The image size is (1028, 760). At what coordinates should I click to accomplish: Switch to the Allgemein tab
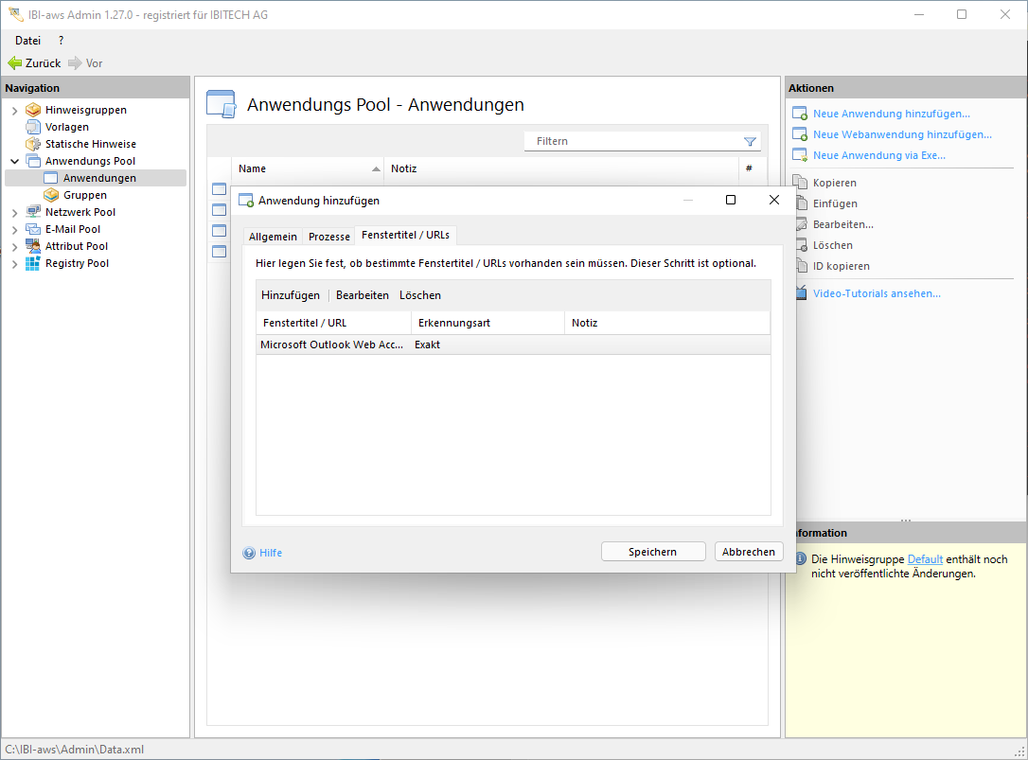click(273, 237)
